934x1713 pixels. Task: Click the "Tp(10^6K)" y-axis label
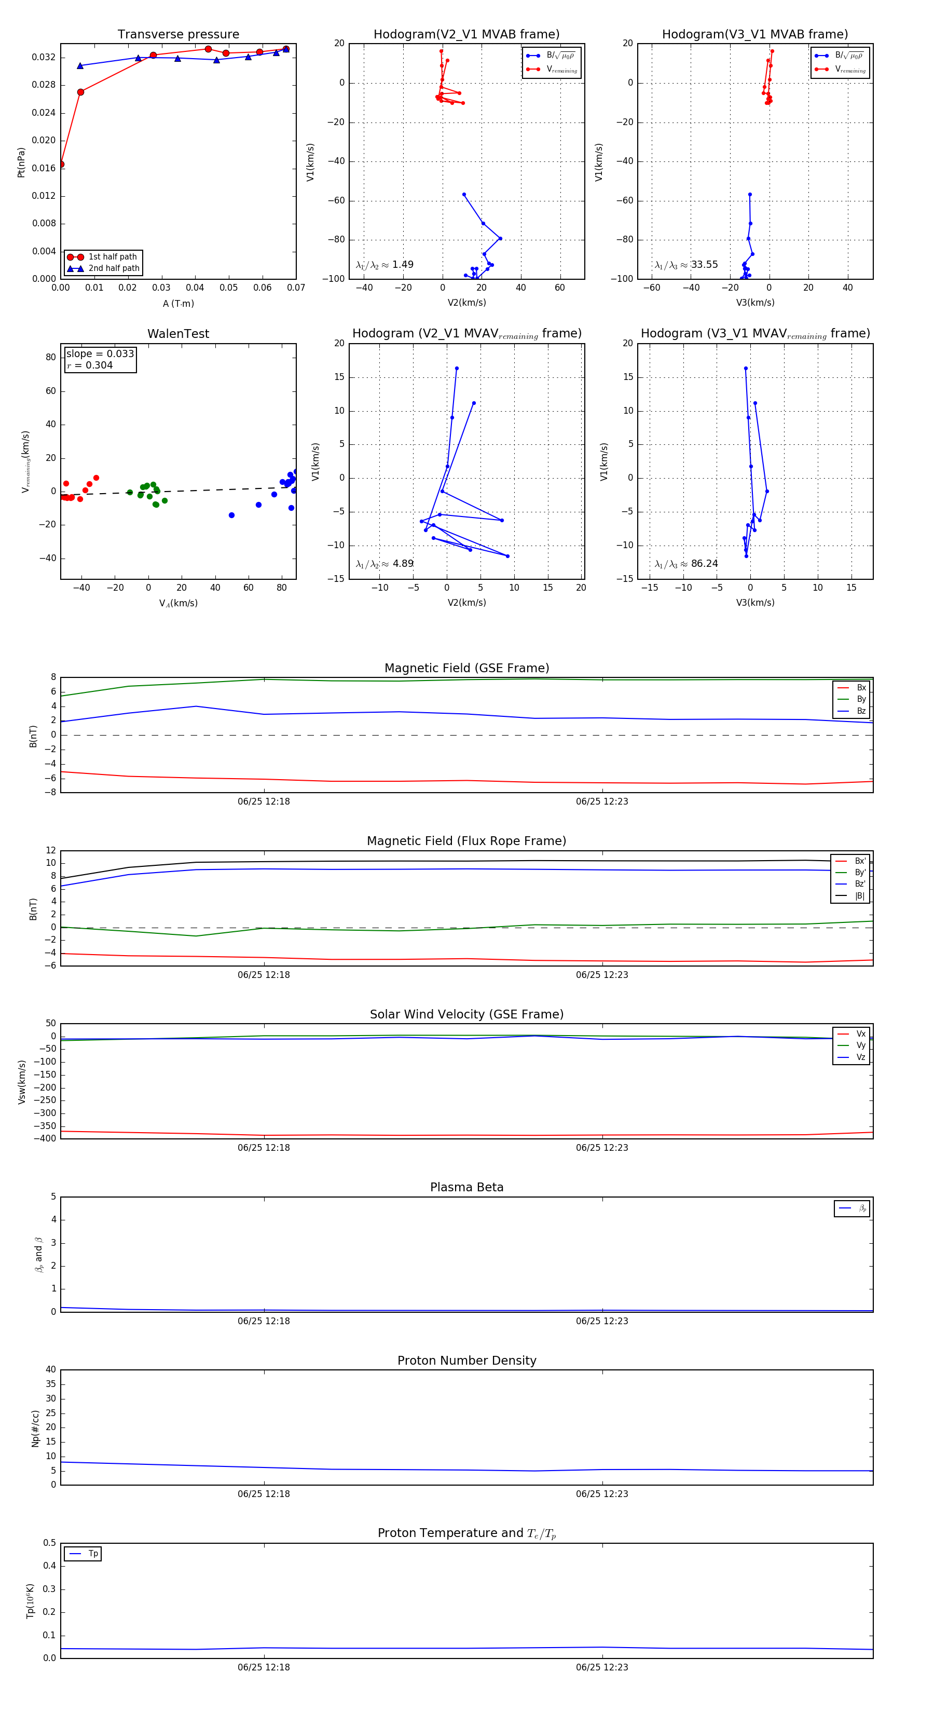click(30, 1601)
